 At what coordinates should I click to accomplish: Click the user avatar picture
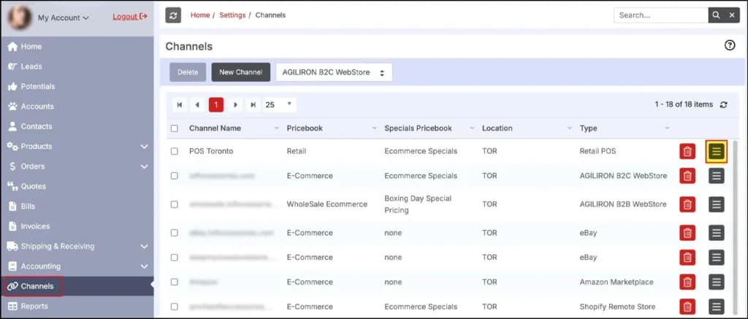(x=20, y=18)
